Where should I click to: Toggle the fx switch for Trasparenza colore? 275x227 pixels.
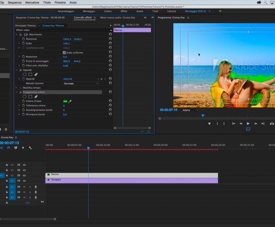pos(20,92)
